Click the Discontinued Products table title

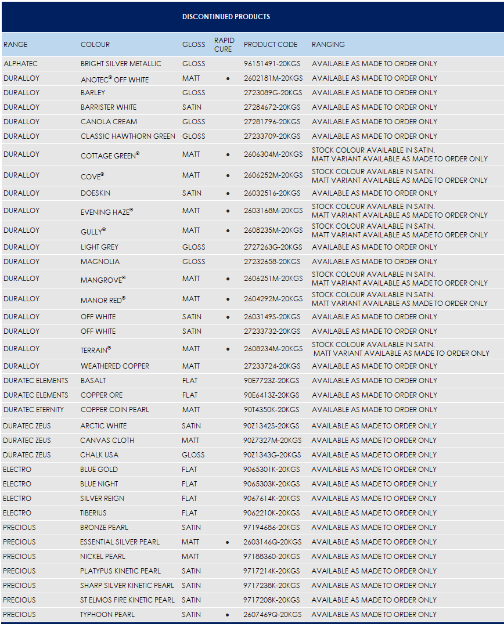[226, 17]
